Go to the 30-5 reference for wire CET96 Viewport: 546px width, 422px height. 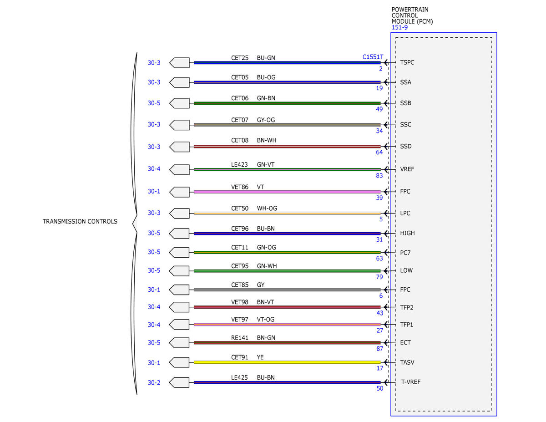click(x=154, y=233)
